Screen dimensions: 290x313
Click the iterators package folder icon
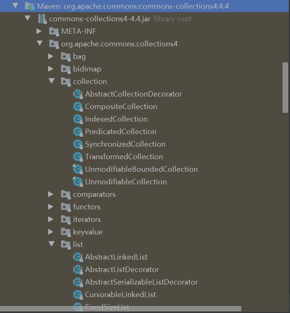[x=66, y=220]
